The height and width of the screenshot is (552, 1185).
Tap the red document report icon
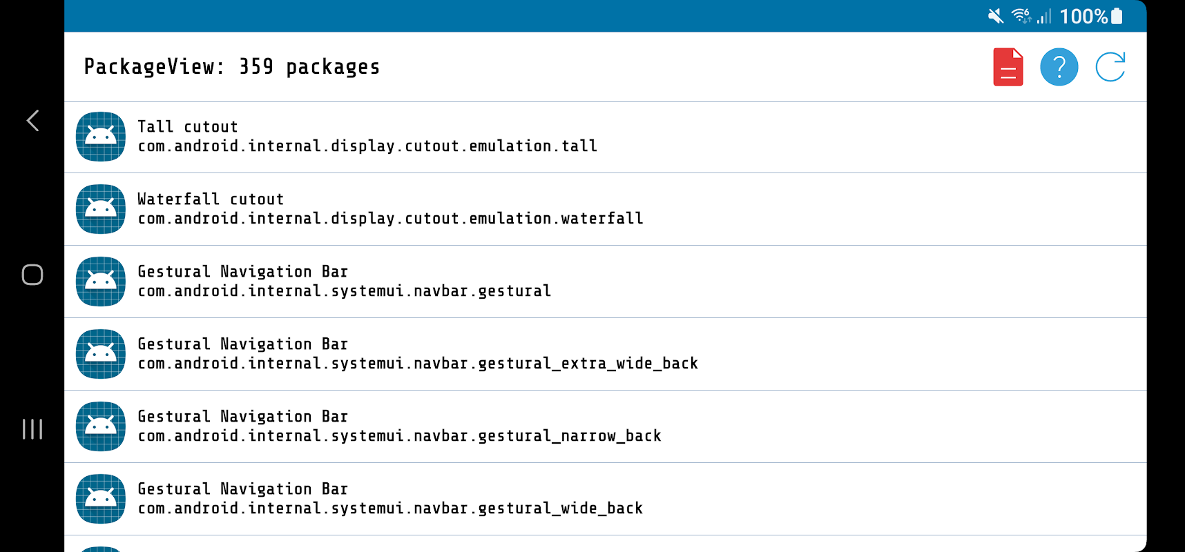point(1008,67)
